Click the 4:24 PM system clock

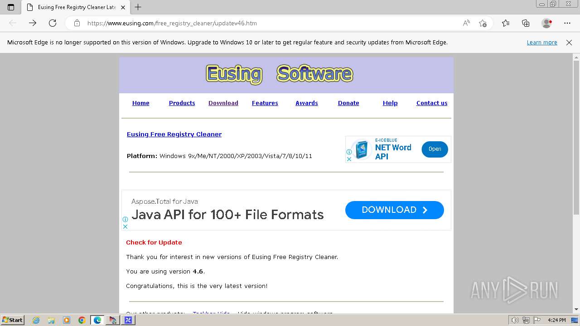coord(556,320)
